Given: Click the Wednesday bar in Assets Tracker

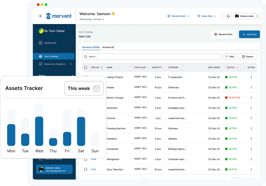Looking at the screenshot, I should click(x=39, y=131).
